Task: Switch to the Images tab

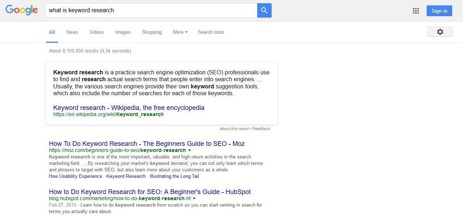Action: pyautogui.click(x=123, y=32)
